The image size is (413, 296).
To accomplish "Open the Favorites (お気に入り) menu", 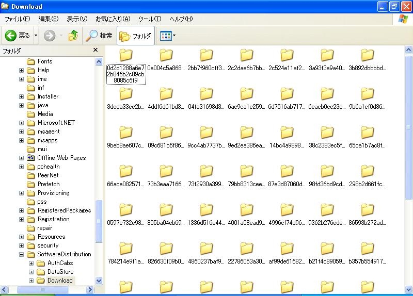I will (x=113, y=19).
